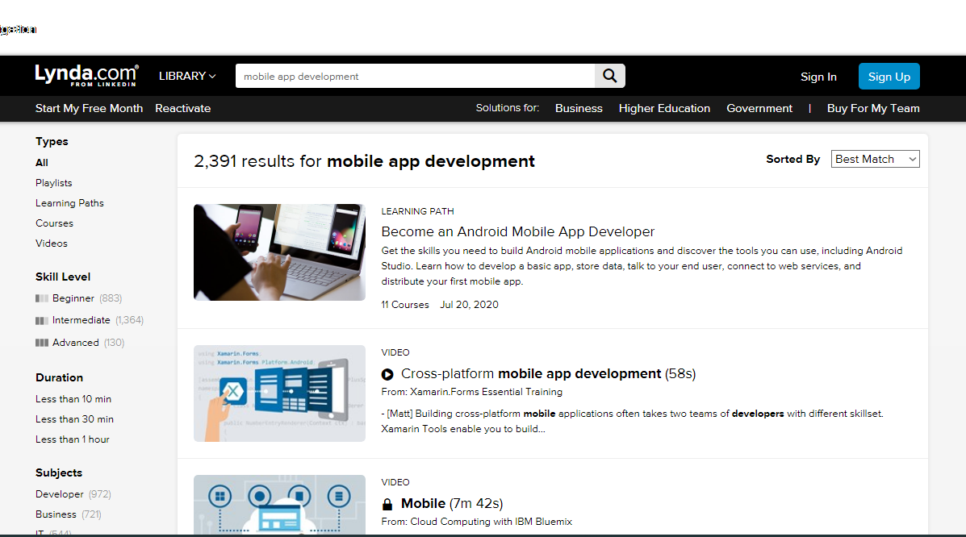This screenshot has height=537, width=966.
Task: Select Intermediate skill level bars icon
Action: (42, 321)
